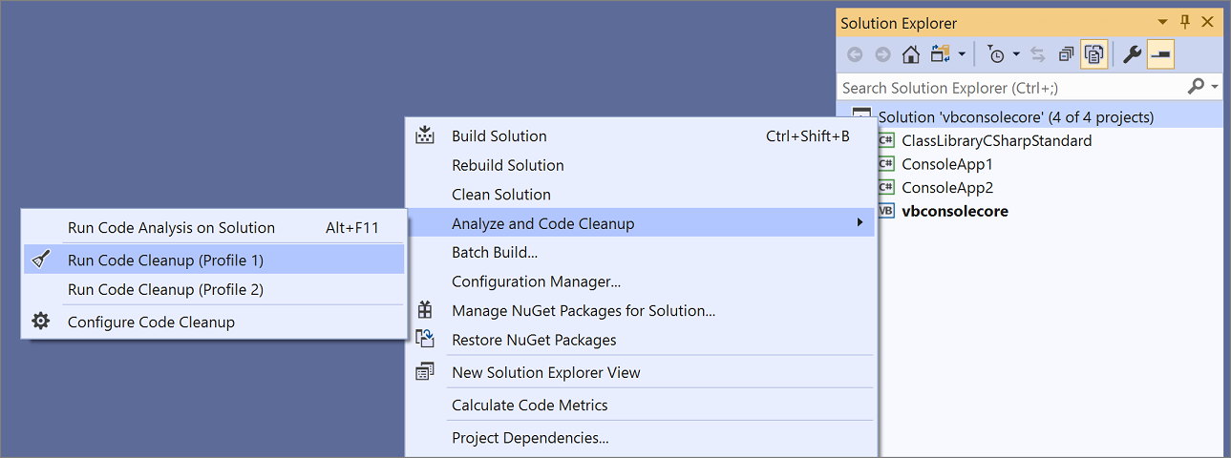Click the New Solution Explorer View icon
The height and width of the screenshot is (458, 1231).
click(425, 372)
